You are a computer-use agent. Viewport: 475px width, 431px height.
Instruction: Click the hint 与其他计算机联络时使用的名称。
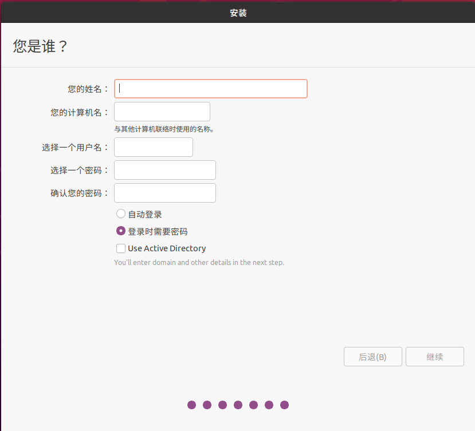coord(164,129)
